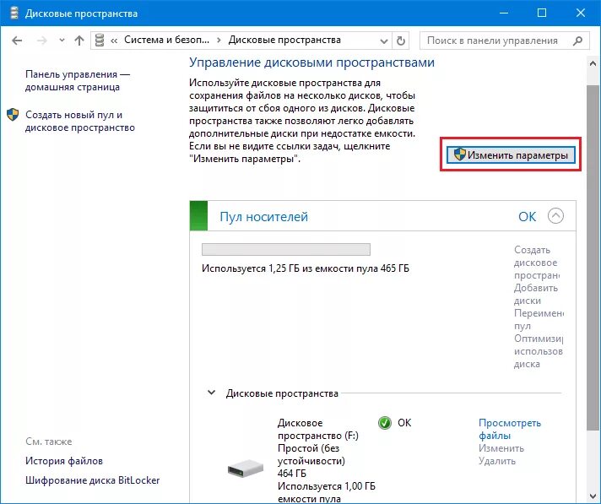Click the scrollbar down arrow
The height and width of the screenshot is (504, 601).
point(593,497)
